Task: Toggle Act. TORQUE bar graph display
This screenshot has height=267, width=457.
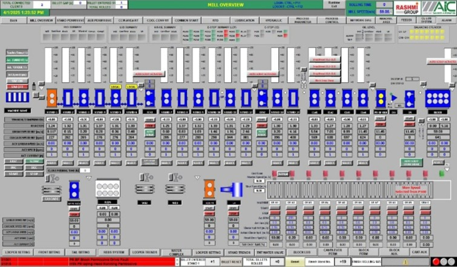Action: tap(17, 67)
